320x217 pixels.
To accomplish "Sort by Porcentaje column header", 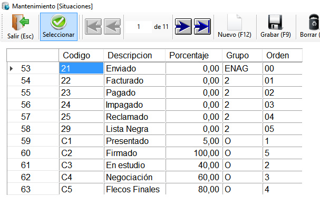I will point(193,55).
